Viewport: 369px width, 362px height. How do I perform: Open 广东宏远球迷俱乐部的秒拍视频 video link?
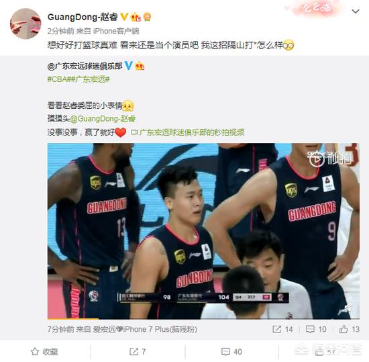point(188,132)
